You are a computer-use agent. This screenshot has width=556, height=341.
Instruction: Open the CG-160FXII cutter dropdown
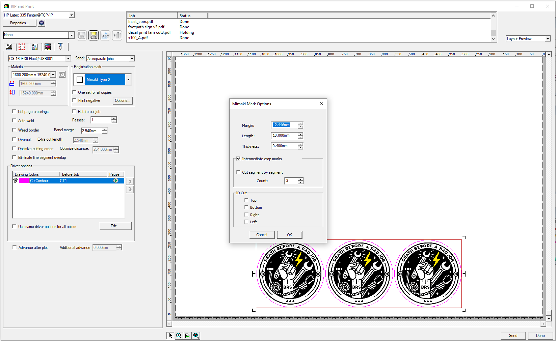(x=68, y=58)
